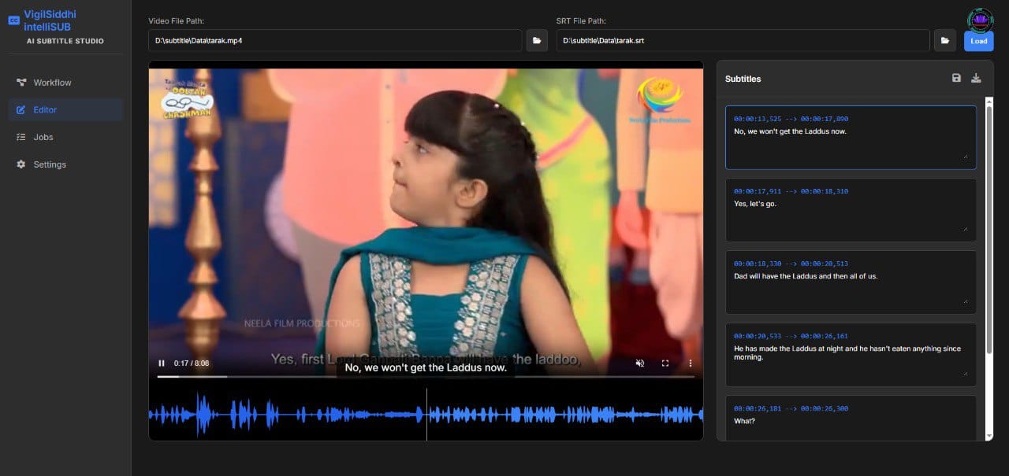Enter fullscreen mode in video player
The height and width of the screenshot is (476, 1009).
tap(665, 363)
